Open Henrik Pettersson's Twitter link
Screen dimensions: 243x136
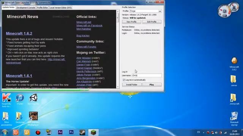point(86,71)
